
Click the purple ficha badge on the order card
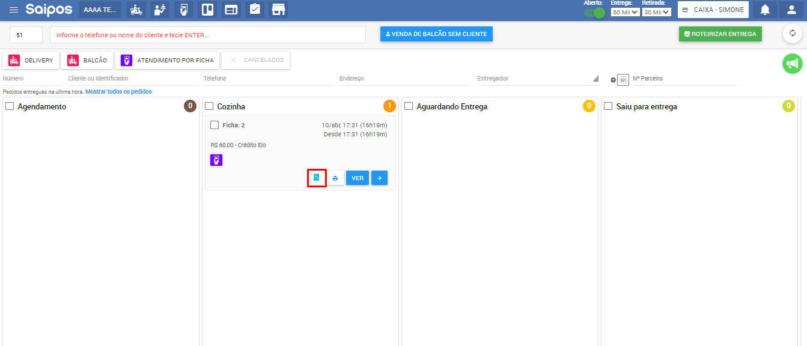[216, 160]
